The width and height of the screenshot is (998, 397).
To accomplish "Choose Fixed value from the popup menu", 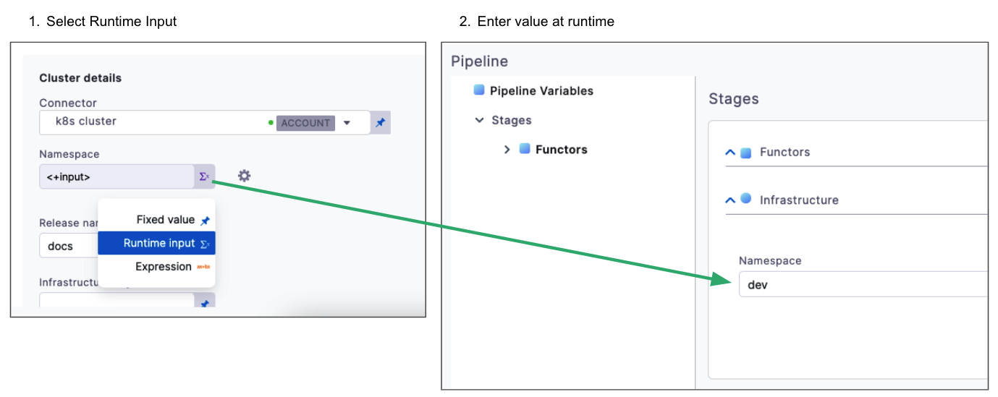I will pyautogui.click(x=165, y=220).
